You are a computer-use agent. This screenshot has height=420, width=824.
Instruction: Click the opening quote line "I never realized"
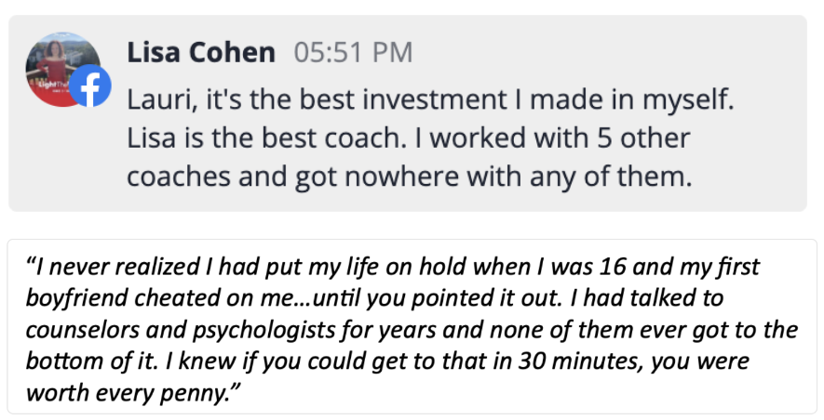[x=114, y=267]
